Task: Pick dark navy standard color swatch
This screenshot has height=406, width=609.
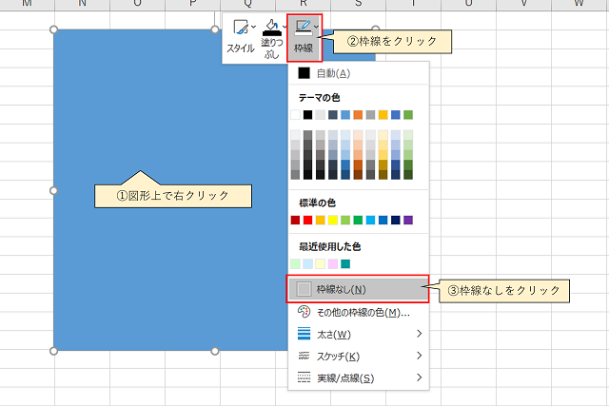Action: [396, 220]
